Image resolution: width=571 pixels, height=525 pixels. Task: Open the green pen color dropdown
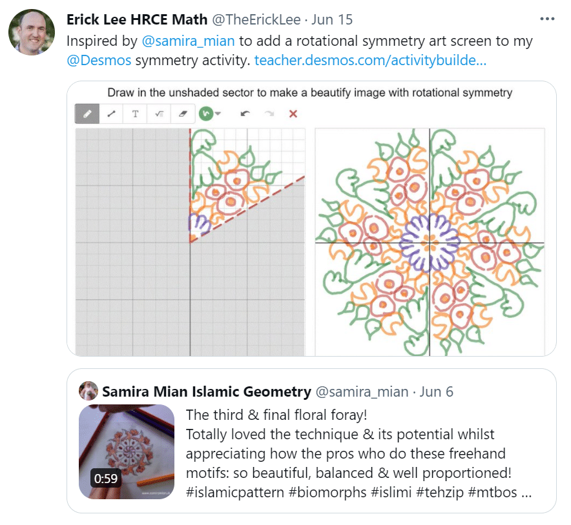206,114
